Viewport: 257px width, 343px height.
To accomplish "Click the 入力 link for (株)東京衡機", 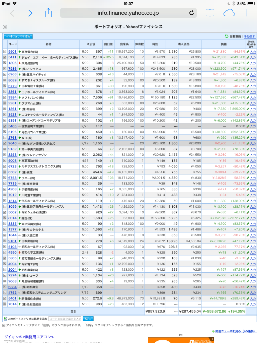I will [253, 184].
